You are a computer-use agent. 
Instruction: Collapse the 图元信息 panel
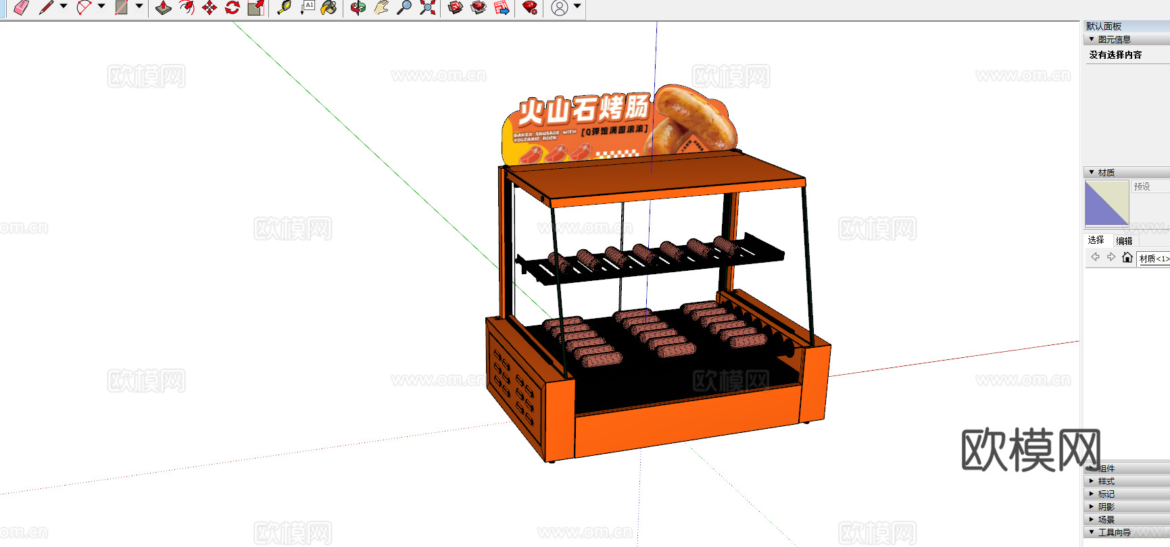pyautogui.click(x=1127, y=39)
